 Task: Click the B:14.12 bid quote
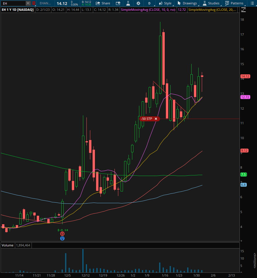tap(86, 2)
